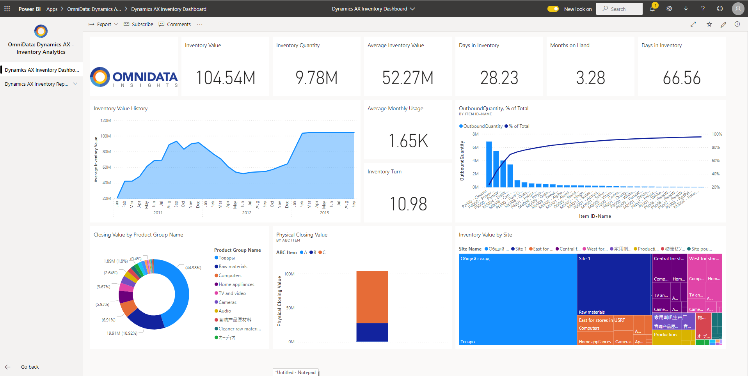Open the user account avatar
The height and width of the screenshot is (376, 748).
pyautogui.click(x=738, y=9)
